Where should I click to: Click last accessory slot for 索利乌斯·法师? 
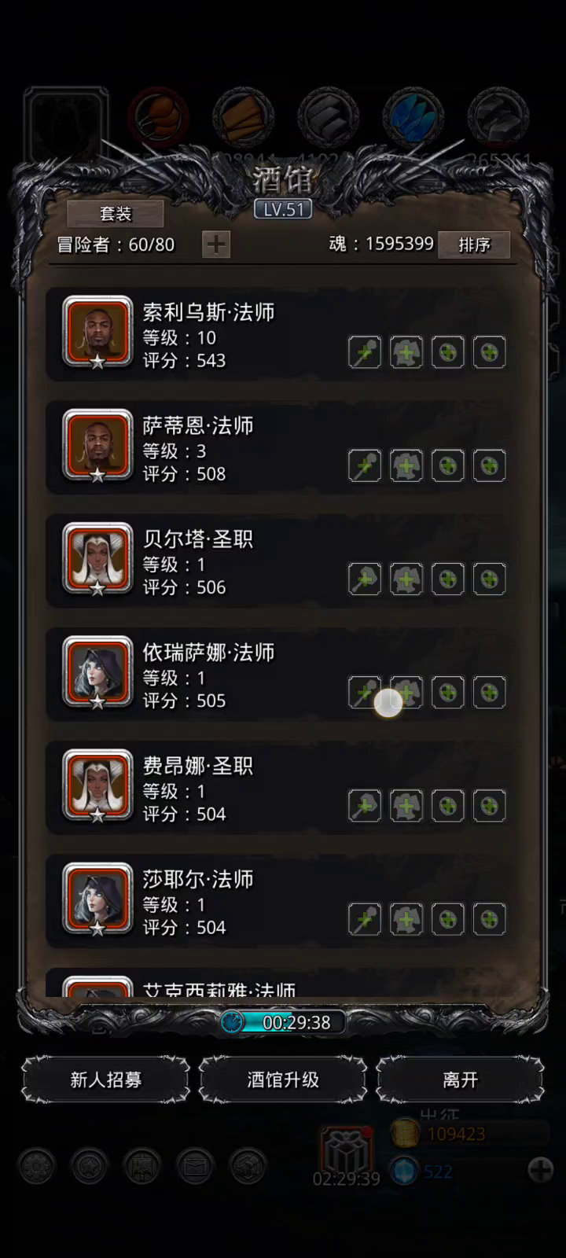pos(489,352)
